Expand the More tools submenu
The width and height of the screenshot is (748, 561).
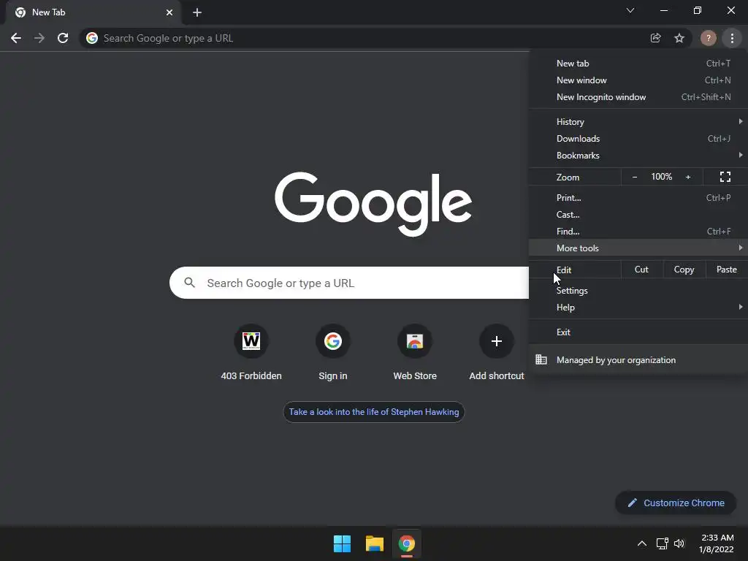tap(638, 248)
